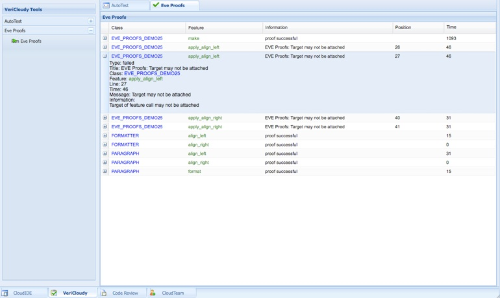Open the FORMATTER class link for align_right
Screen dimensions: 500x298
(x=125, y=144)
